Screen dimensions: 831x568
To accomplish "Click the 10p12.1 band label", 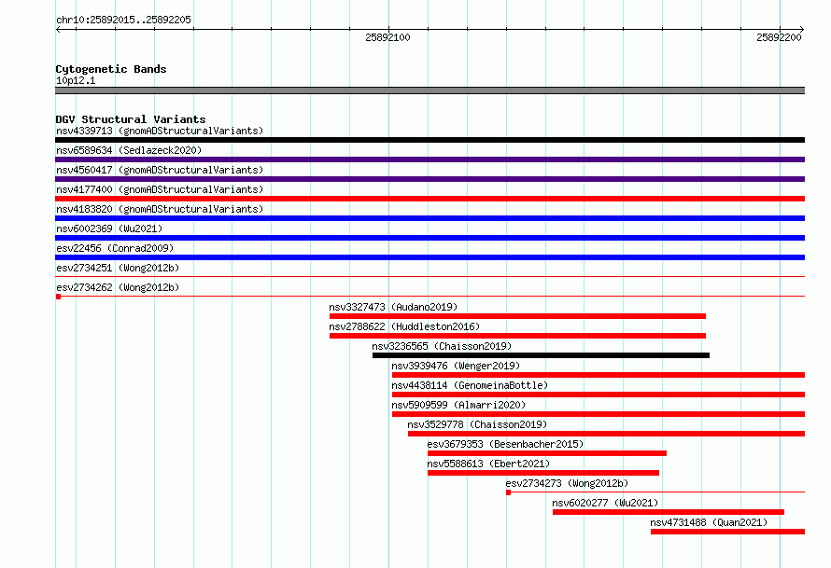I will click(76, 80).
